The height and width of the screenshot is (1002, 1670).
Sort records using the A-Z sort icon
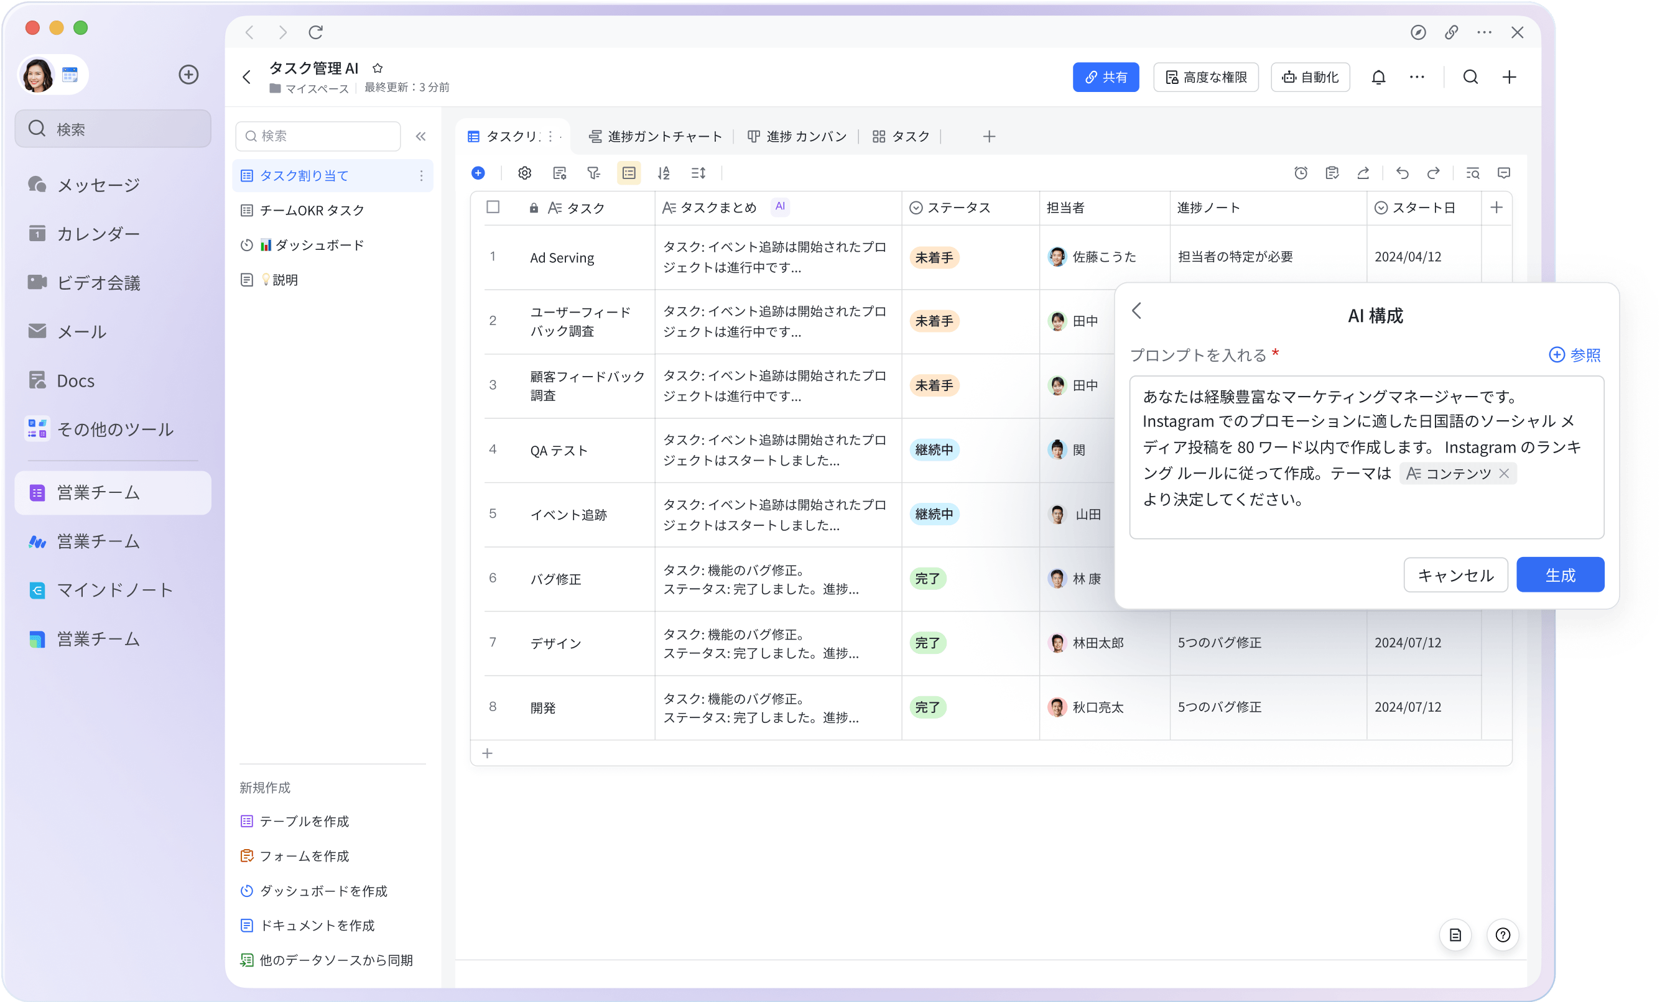[x=664, y=173]
